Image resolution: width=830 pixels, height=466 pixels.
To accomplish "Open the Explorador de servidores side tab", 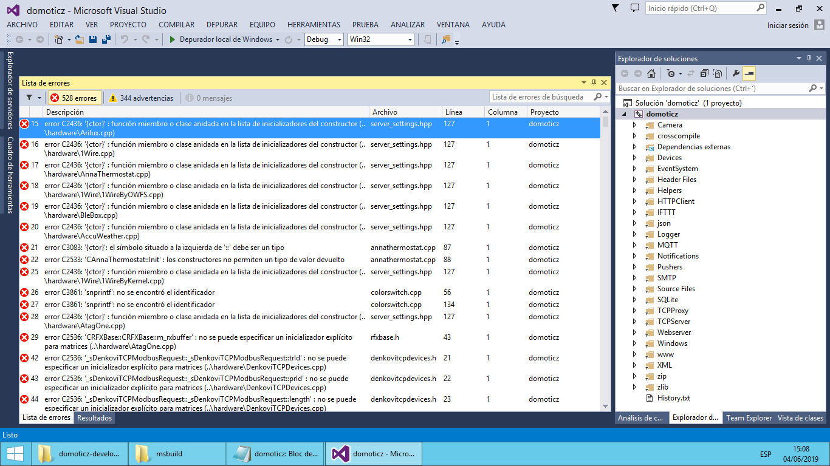I will coord(10,90).
